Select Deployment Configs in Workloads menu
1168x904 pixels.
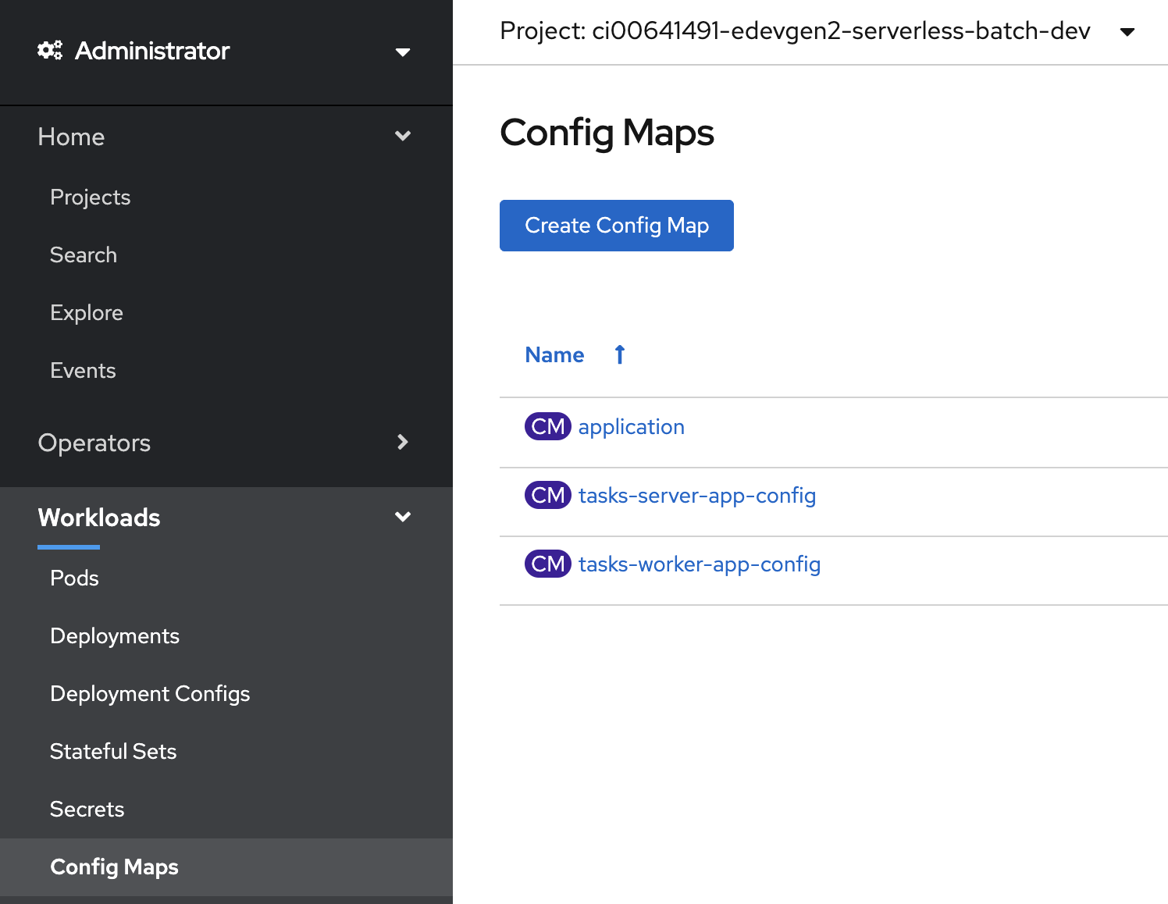(150, 693)
